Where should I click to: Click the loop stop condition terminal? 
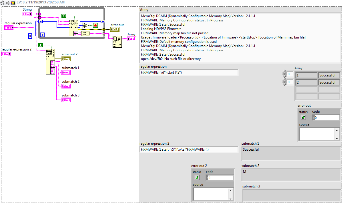point(95,25)
